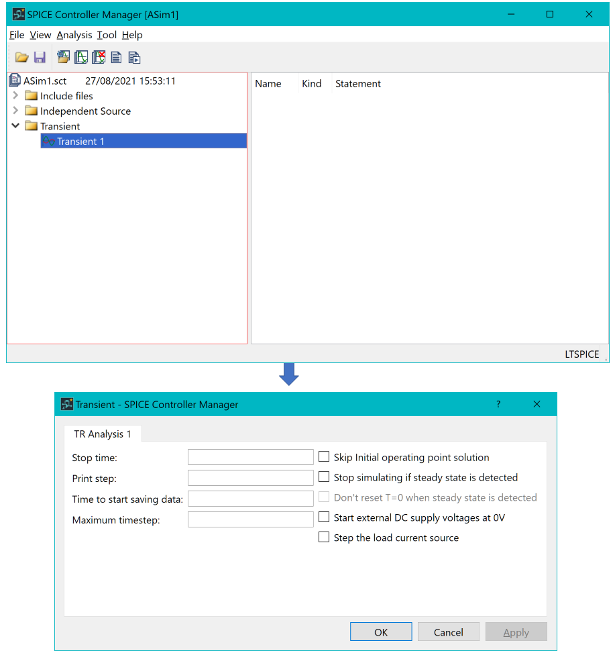Toggle Start external DC supply voltages at 0V

324,517
